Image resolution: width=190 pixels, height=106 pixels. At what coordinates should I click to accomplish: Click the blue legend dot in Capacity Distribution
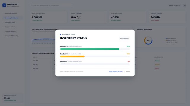coord(166,38)
